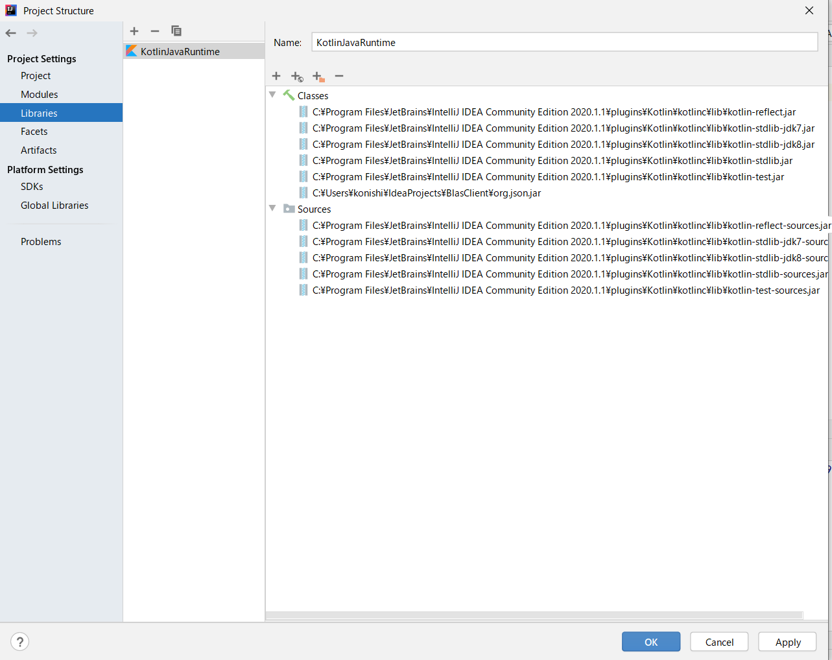
Task: Click jar icon for kotlin-test-sources.jar
Action: pyautogui.click(x=303, y=290)
